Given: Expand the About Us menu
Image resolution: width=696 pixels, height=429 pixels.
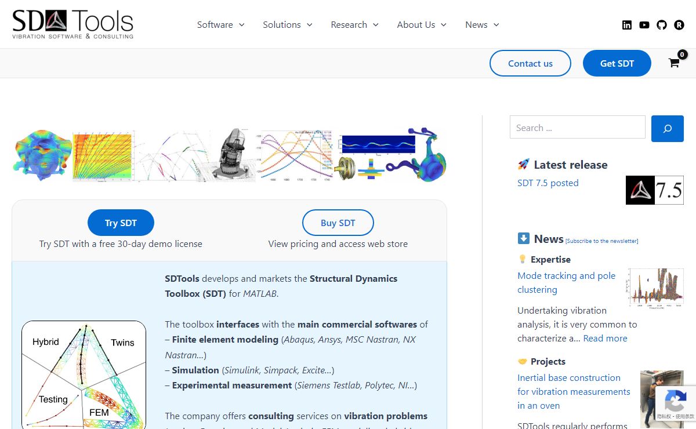Looking at the screenshot, I should [x=422, y=25].
